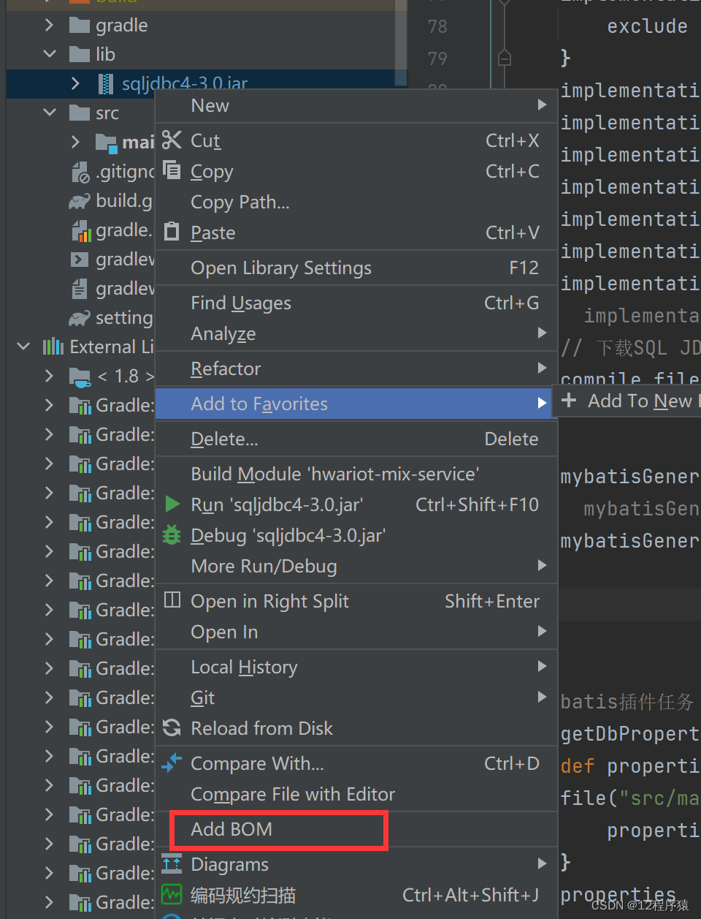Collapse the lib folder
The width and height of the screenshot is (701, 919).
click(48, 53)
